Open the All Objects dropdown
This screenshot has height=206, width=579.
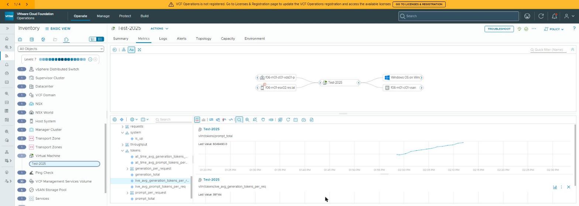(x=61, y=49)
